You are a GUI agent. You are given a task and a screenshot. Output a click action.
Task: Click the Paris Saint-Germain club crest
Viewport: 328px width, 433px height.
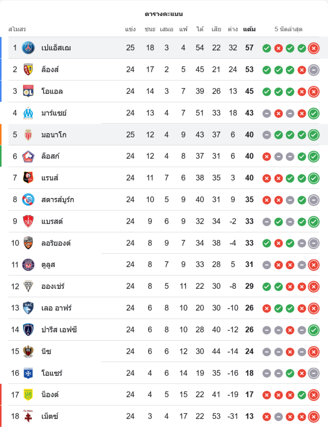pos(29,48)
